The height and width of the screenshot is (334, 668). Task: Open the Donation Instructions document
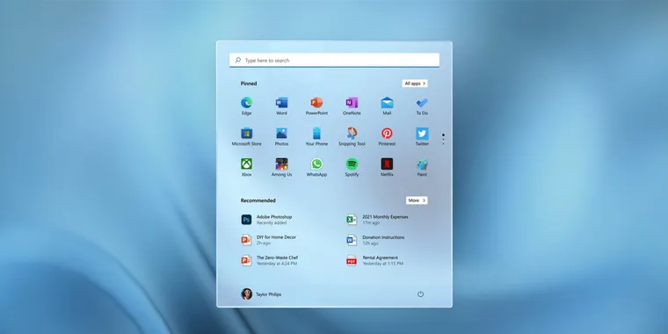[375, 240]
